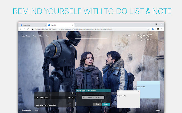Screen dimensions: 182x113
Task: Go back using browser back arrow
Action: pyautogui.click(x=21, y=29)
